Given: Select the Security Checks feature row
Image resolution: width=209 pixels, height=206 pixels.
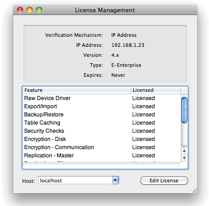Looking at the screenshot, I should (x=102, y=131).
